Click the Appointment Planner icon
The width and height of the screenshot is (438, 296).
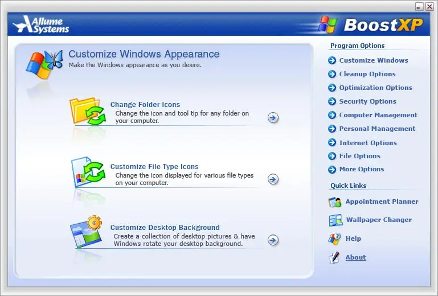[335, 202]
